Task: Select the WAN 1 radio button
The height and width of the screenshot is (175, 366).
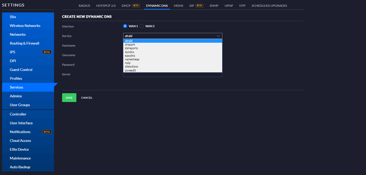Action: click(x=125, y=26)
